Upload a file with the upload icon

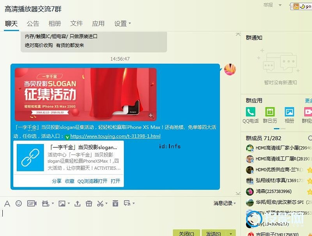(x=77, y=203)
